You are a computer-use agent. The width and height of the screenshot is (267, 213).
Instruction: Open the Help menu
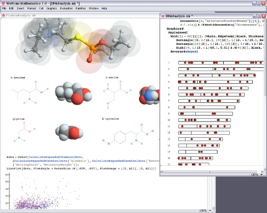(104, 8)
